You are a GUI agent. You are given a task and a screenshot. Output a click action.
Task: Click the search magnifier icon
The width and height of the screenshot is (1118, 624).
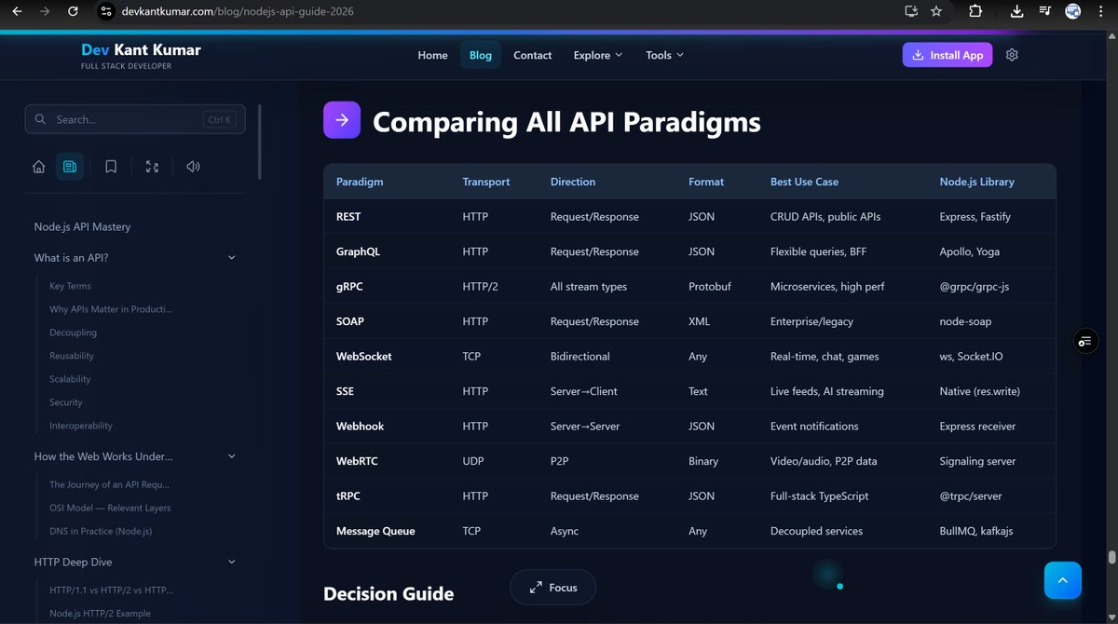click(41, 119)
